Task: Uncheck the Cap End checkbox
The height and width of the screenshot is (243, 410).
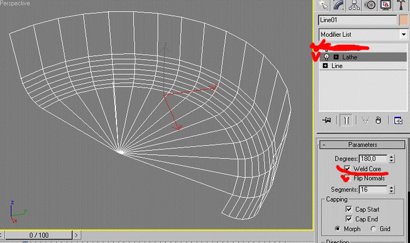Action: coord(349,219)
